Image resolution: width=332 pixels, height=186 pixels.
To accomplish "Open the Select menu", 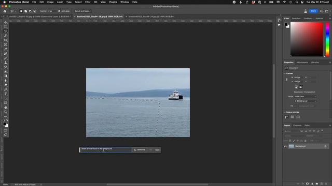I will click(78, 2).
